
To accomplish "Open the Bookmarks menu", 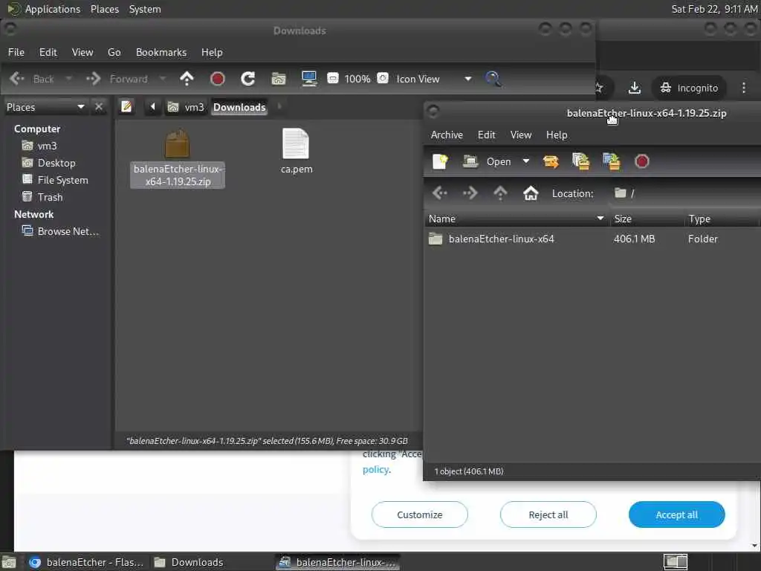I will (x=161, y=52).
